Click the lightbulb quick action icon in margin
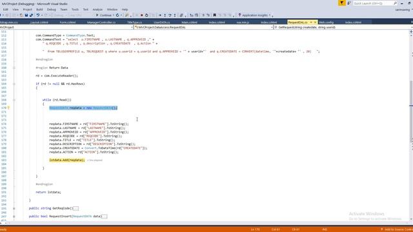 tap(8, 108)
